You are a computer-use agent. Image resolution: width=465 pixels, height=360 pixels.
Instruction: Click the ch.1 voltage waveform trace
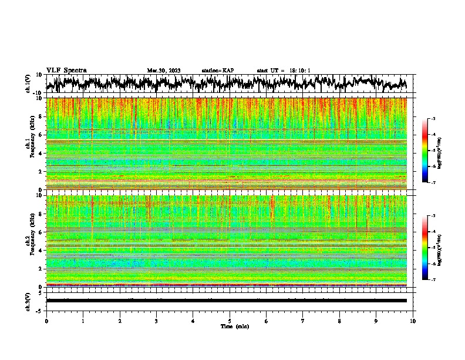[227, 84]
